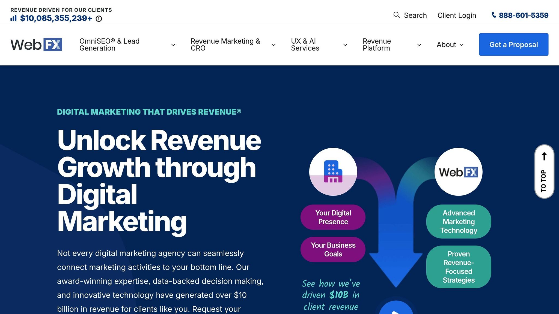
Task: Click the phone handset icon
Action: (494, 15)
